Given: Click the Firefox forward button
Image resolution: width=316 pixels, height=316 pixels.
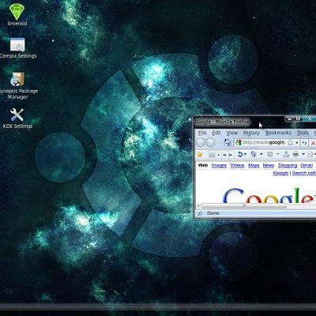Looking at the screenshot, I should point(210,143).
